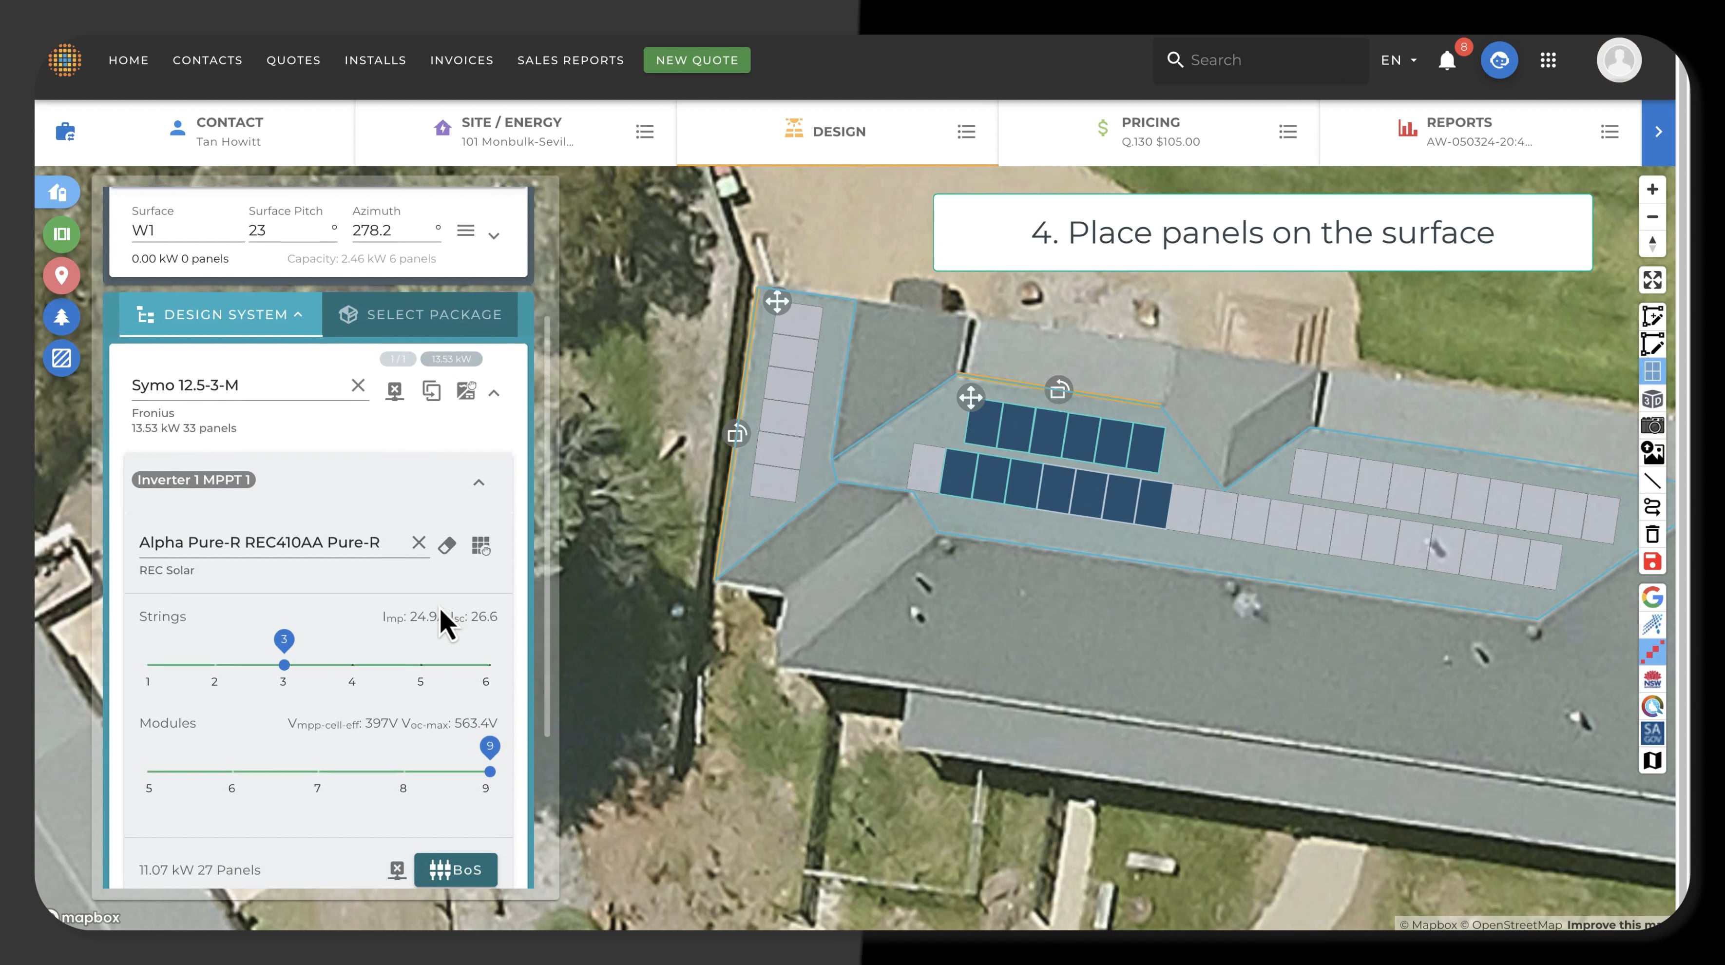Click the red save icon on the map toolbar

tap(1652, 561)
